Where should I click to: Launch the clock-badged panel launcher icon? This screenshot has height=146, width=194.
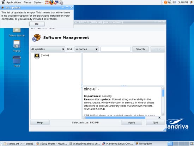pos(61,2)
